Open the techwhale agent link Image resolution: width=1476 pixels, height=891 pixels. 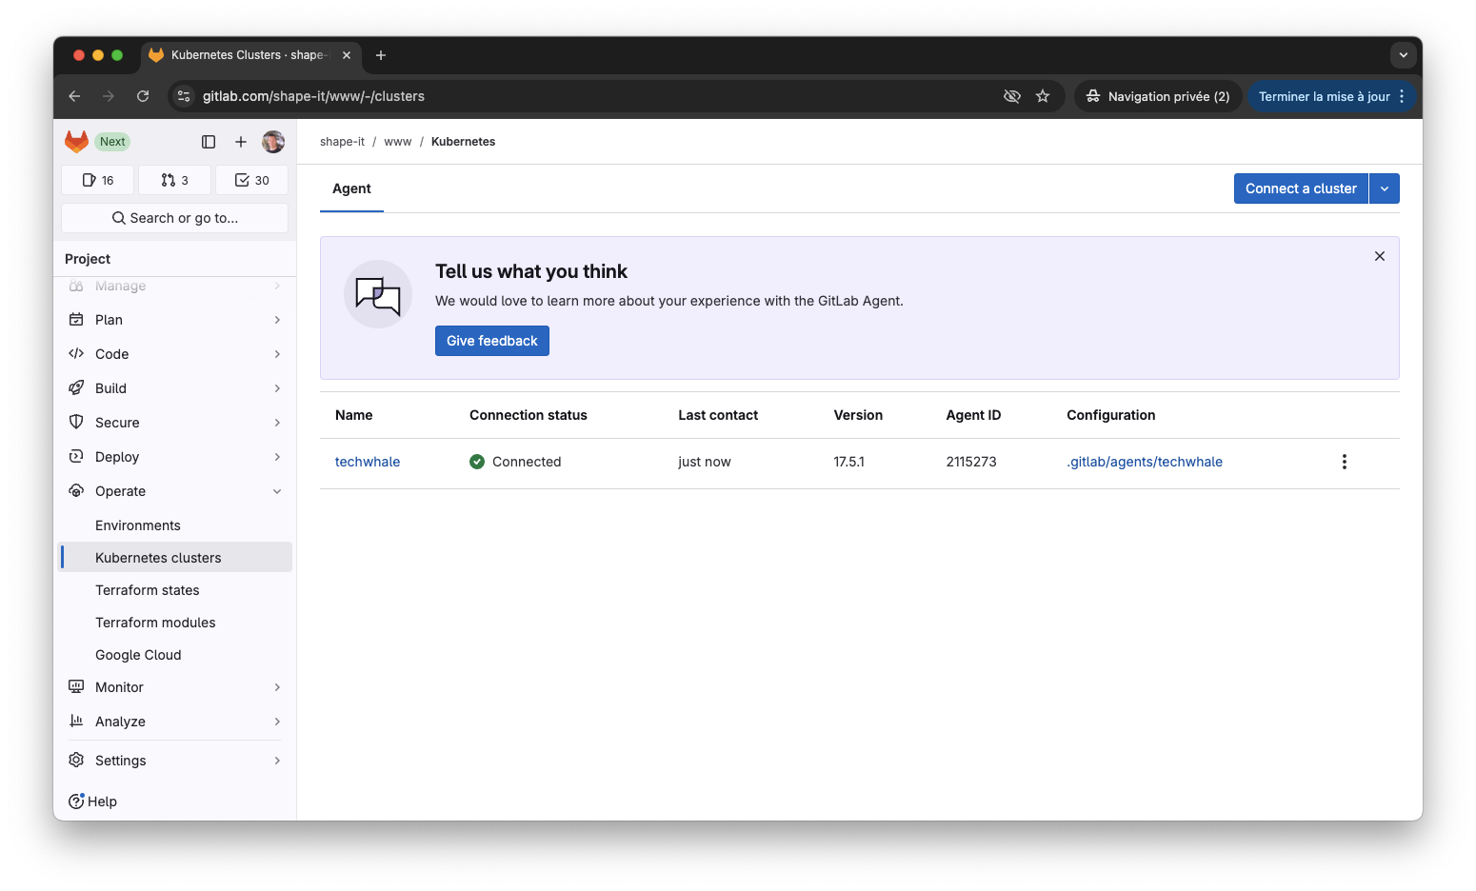(368, 462)
